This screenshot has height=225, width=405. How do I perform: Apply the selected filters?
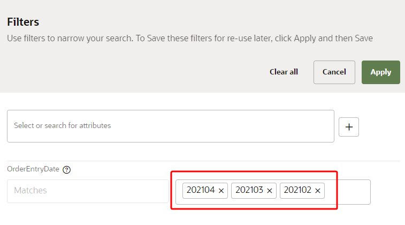point(380,72)
